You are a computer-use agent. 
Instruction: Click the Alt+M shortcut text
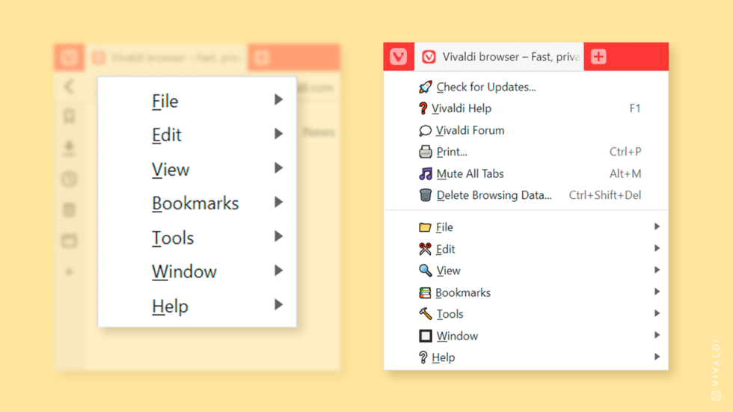pyautogui.click(x=625, y=173)
